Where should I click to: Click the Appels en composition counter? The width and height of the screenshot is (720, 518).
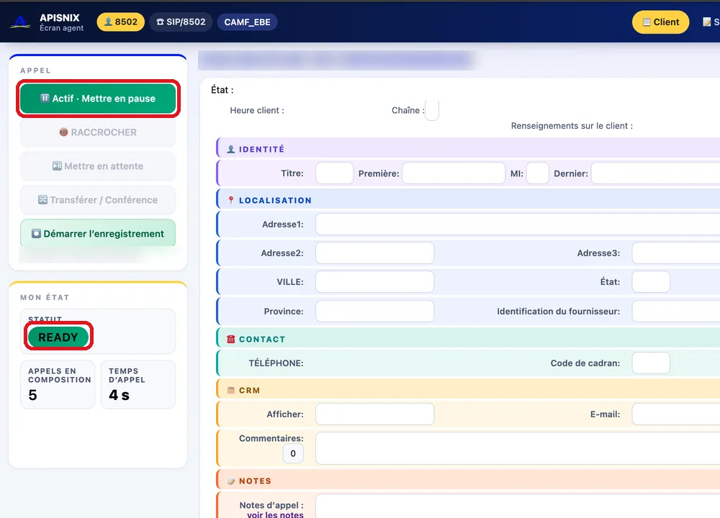tap(58, 384)
